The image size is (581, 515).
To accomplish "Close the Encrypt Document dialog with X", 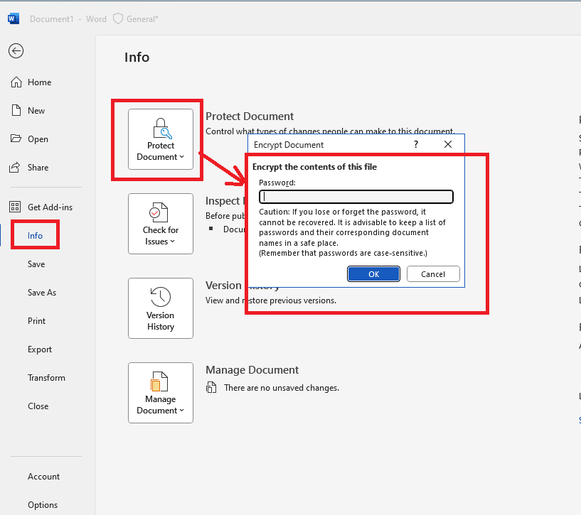I will [x=448, y=144].
